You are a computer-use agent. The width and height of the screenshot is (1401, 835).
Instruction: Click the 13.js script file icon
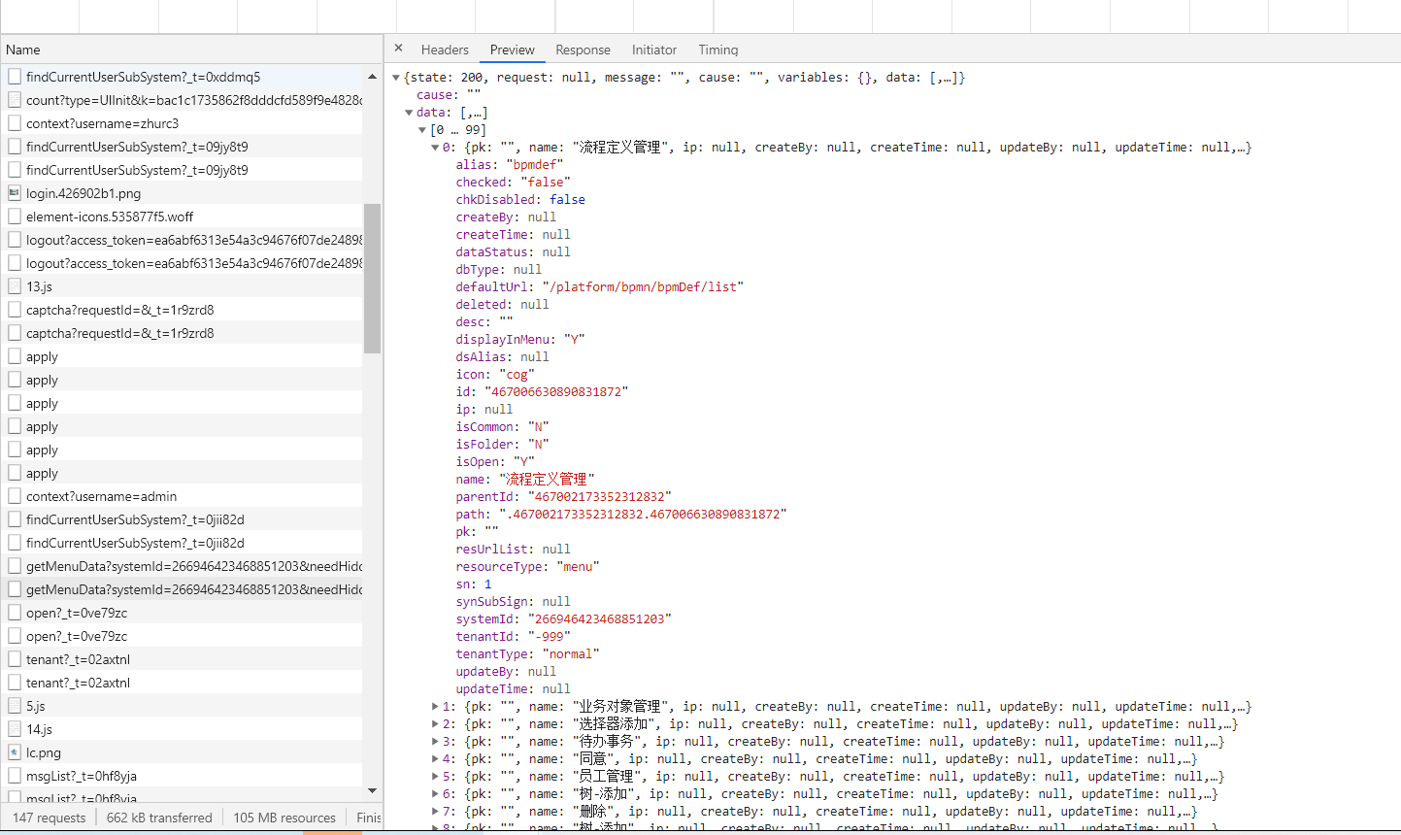[x=15, y=286]
